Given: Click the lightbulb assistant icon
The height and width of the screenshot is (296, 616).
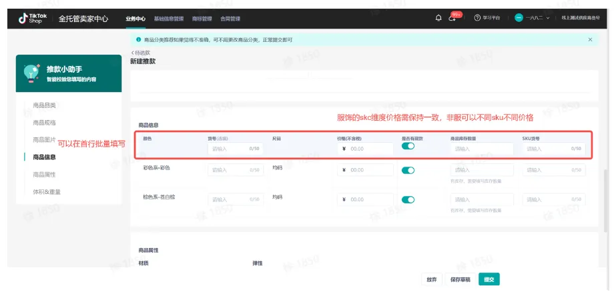Looking at the screenshot, I should 31,73.
